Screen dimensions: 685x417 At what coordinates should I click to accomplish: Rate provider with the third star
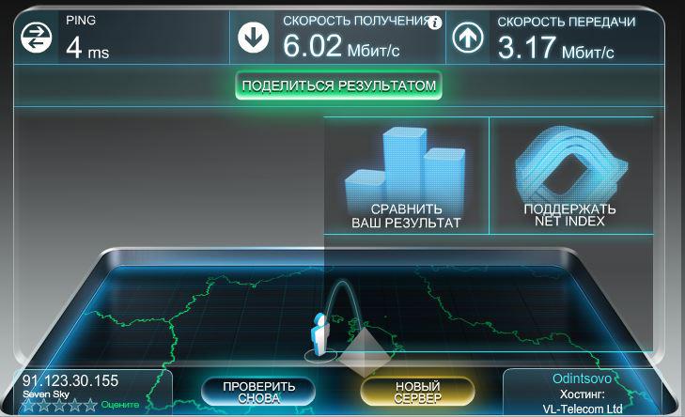pos(59,405)
